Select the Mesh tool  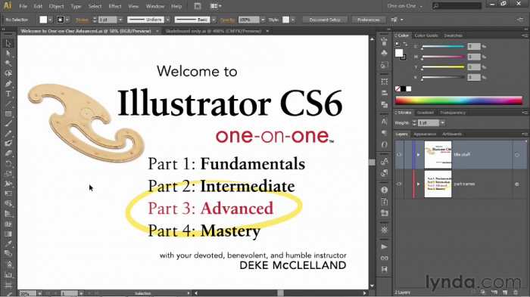8,224
